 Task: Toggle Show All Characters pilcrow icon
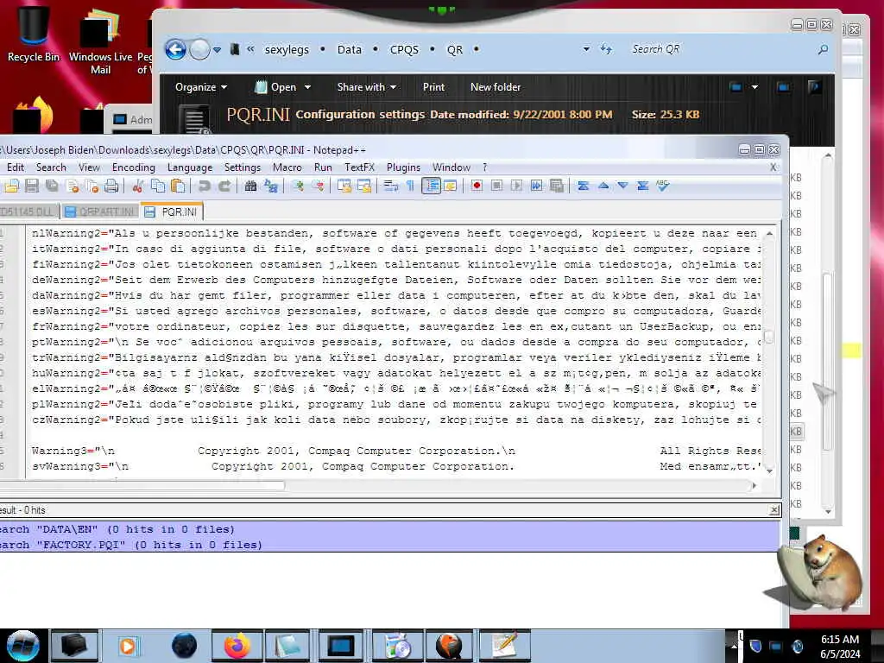(410, 186)
